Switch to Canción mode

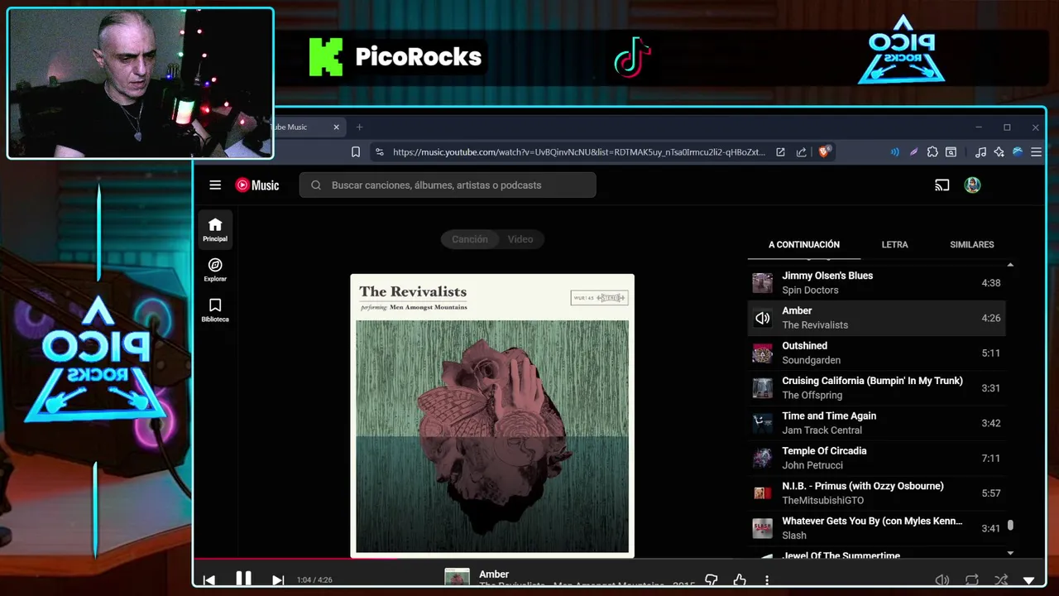tap(469, 239)
